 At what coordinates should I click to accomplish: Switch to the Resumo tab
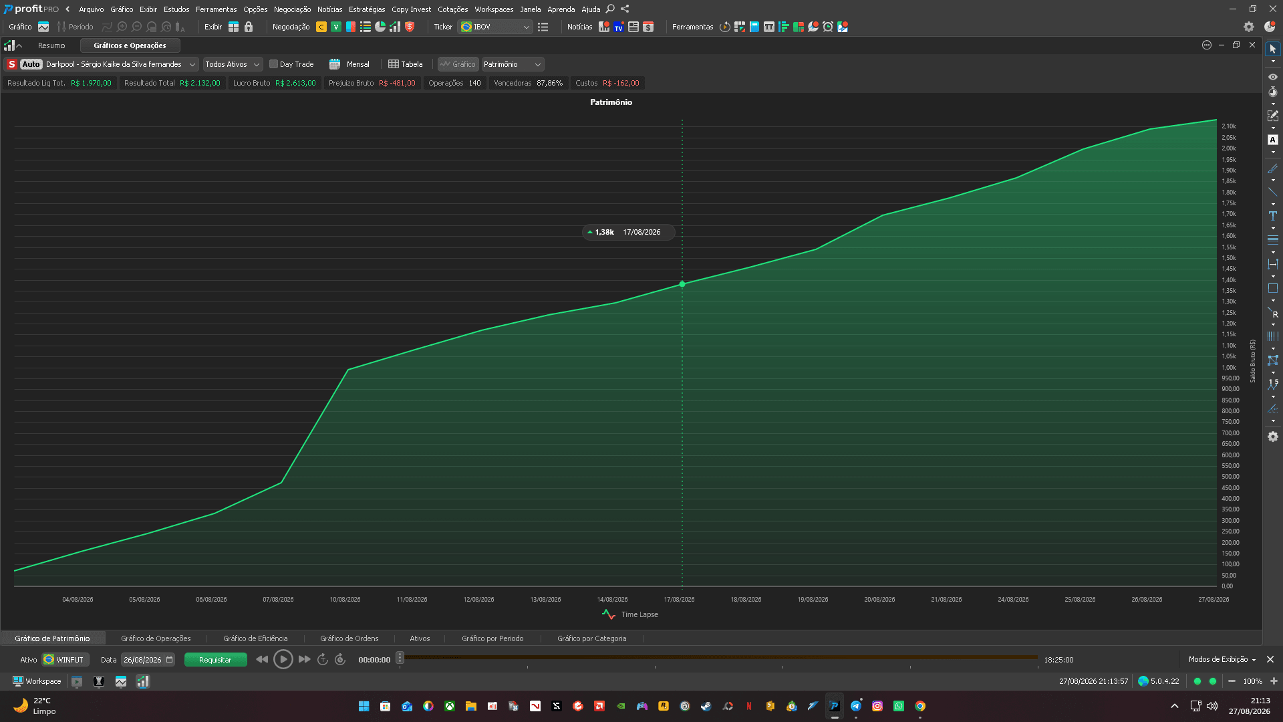click(x=51, y=45)
